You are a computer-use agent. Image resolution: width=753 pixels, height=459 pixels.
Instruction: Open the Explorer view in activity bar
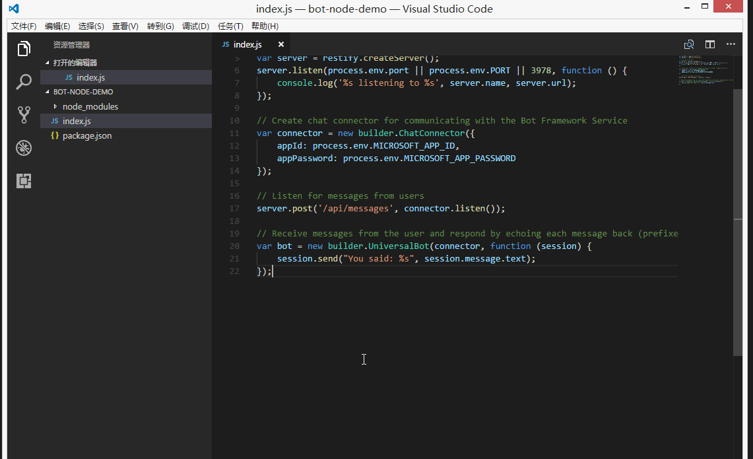tap(24, 49)
